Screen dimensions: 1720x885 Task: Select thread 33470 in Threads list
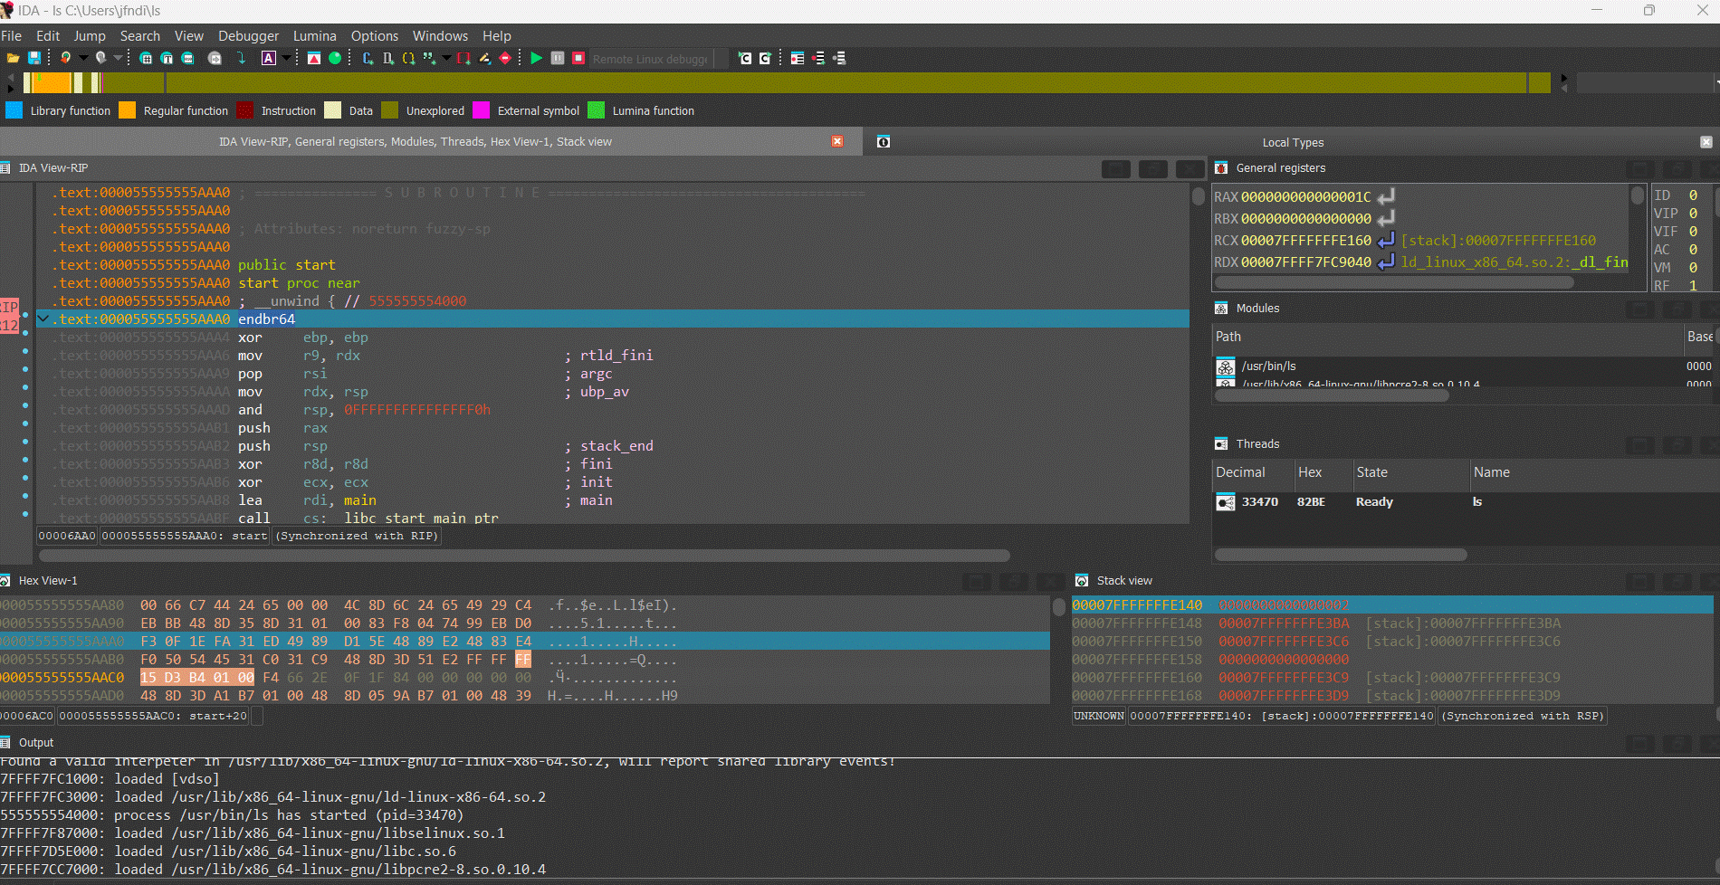coord(1259,502)
